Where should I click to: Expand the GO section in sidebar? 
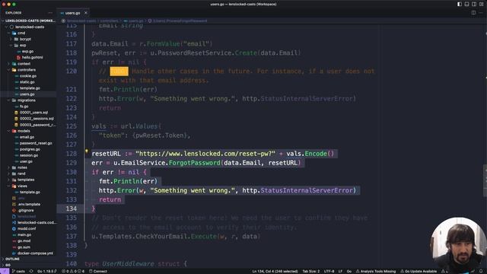point(8,265)
